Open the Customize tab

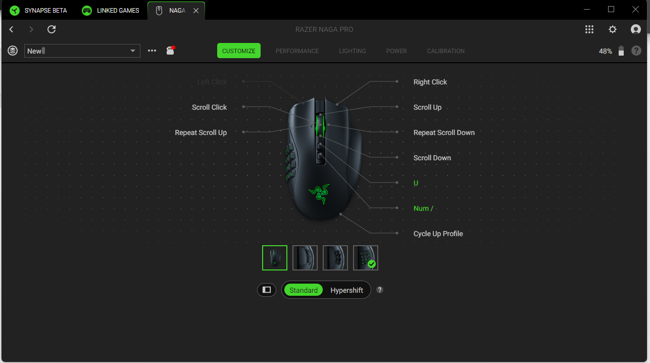pyautogui.click(x=239, y=51)
